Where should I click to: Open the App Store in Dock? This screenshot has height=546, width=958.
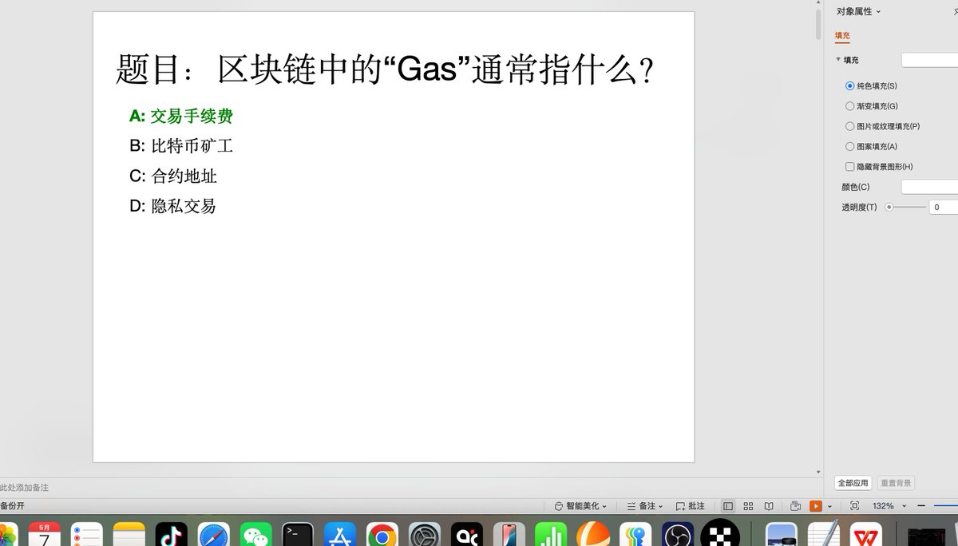coord(340,535)
